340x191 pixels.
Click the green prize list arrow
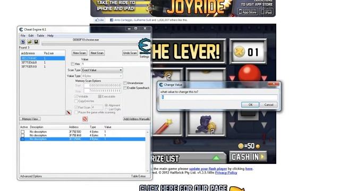[216, 158]
